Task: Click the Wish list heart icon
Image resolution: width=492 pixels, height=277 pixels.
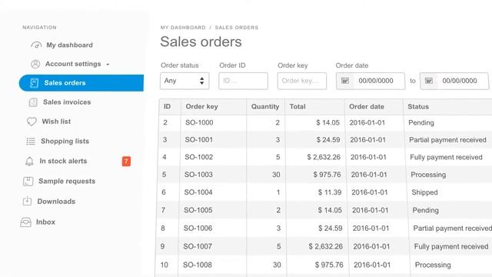Action: click(x=32, y=122)
